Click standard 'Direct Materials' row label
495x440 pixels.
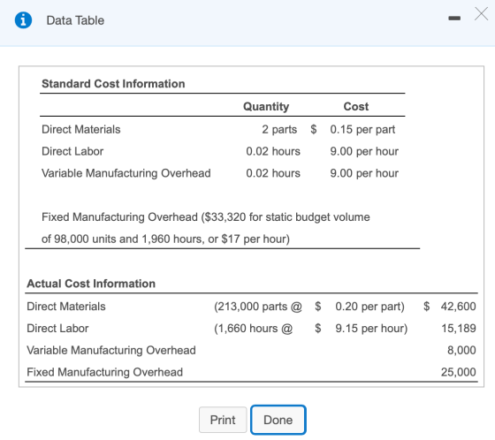click(80, 129)
